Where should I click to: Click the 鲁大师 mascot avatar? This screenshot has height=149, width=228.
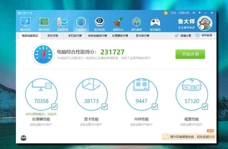click(205, 23)
